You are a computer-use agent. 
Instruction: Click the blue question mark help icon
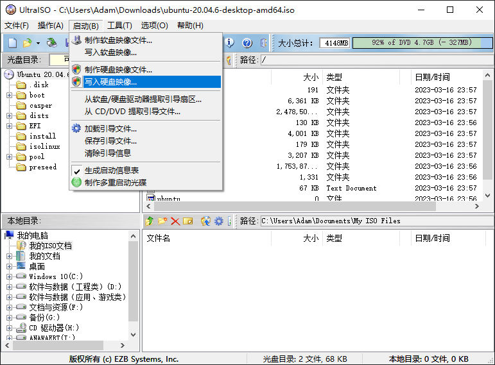(247, 43)
